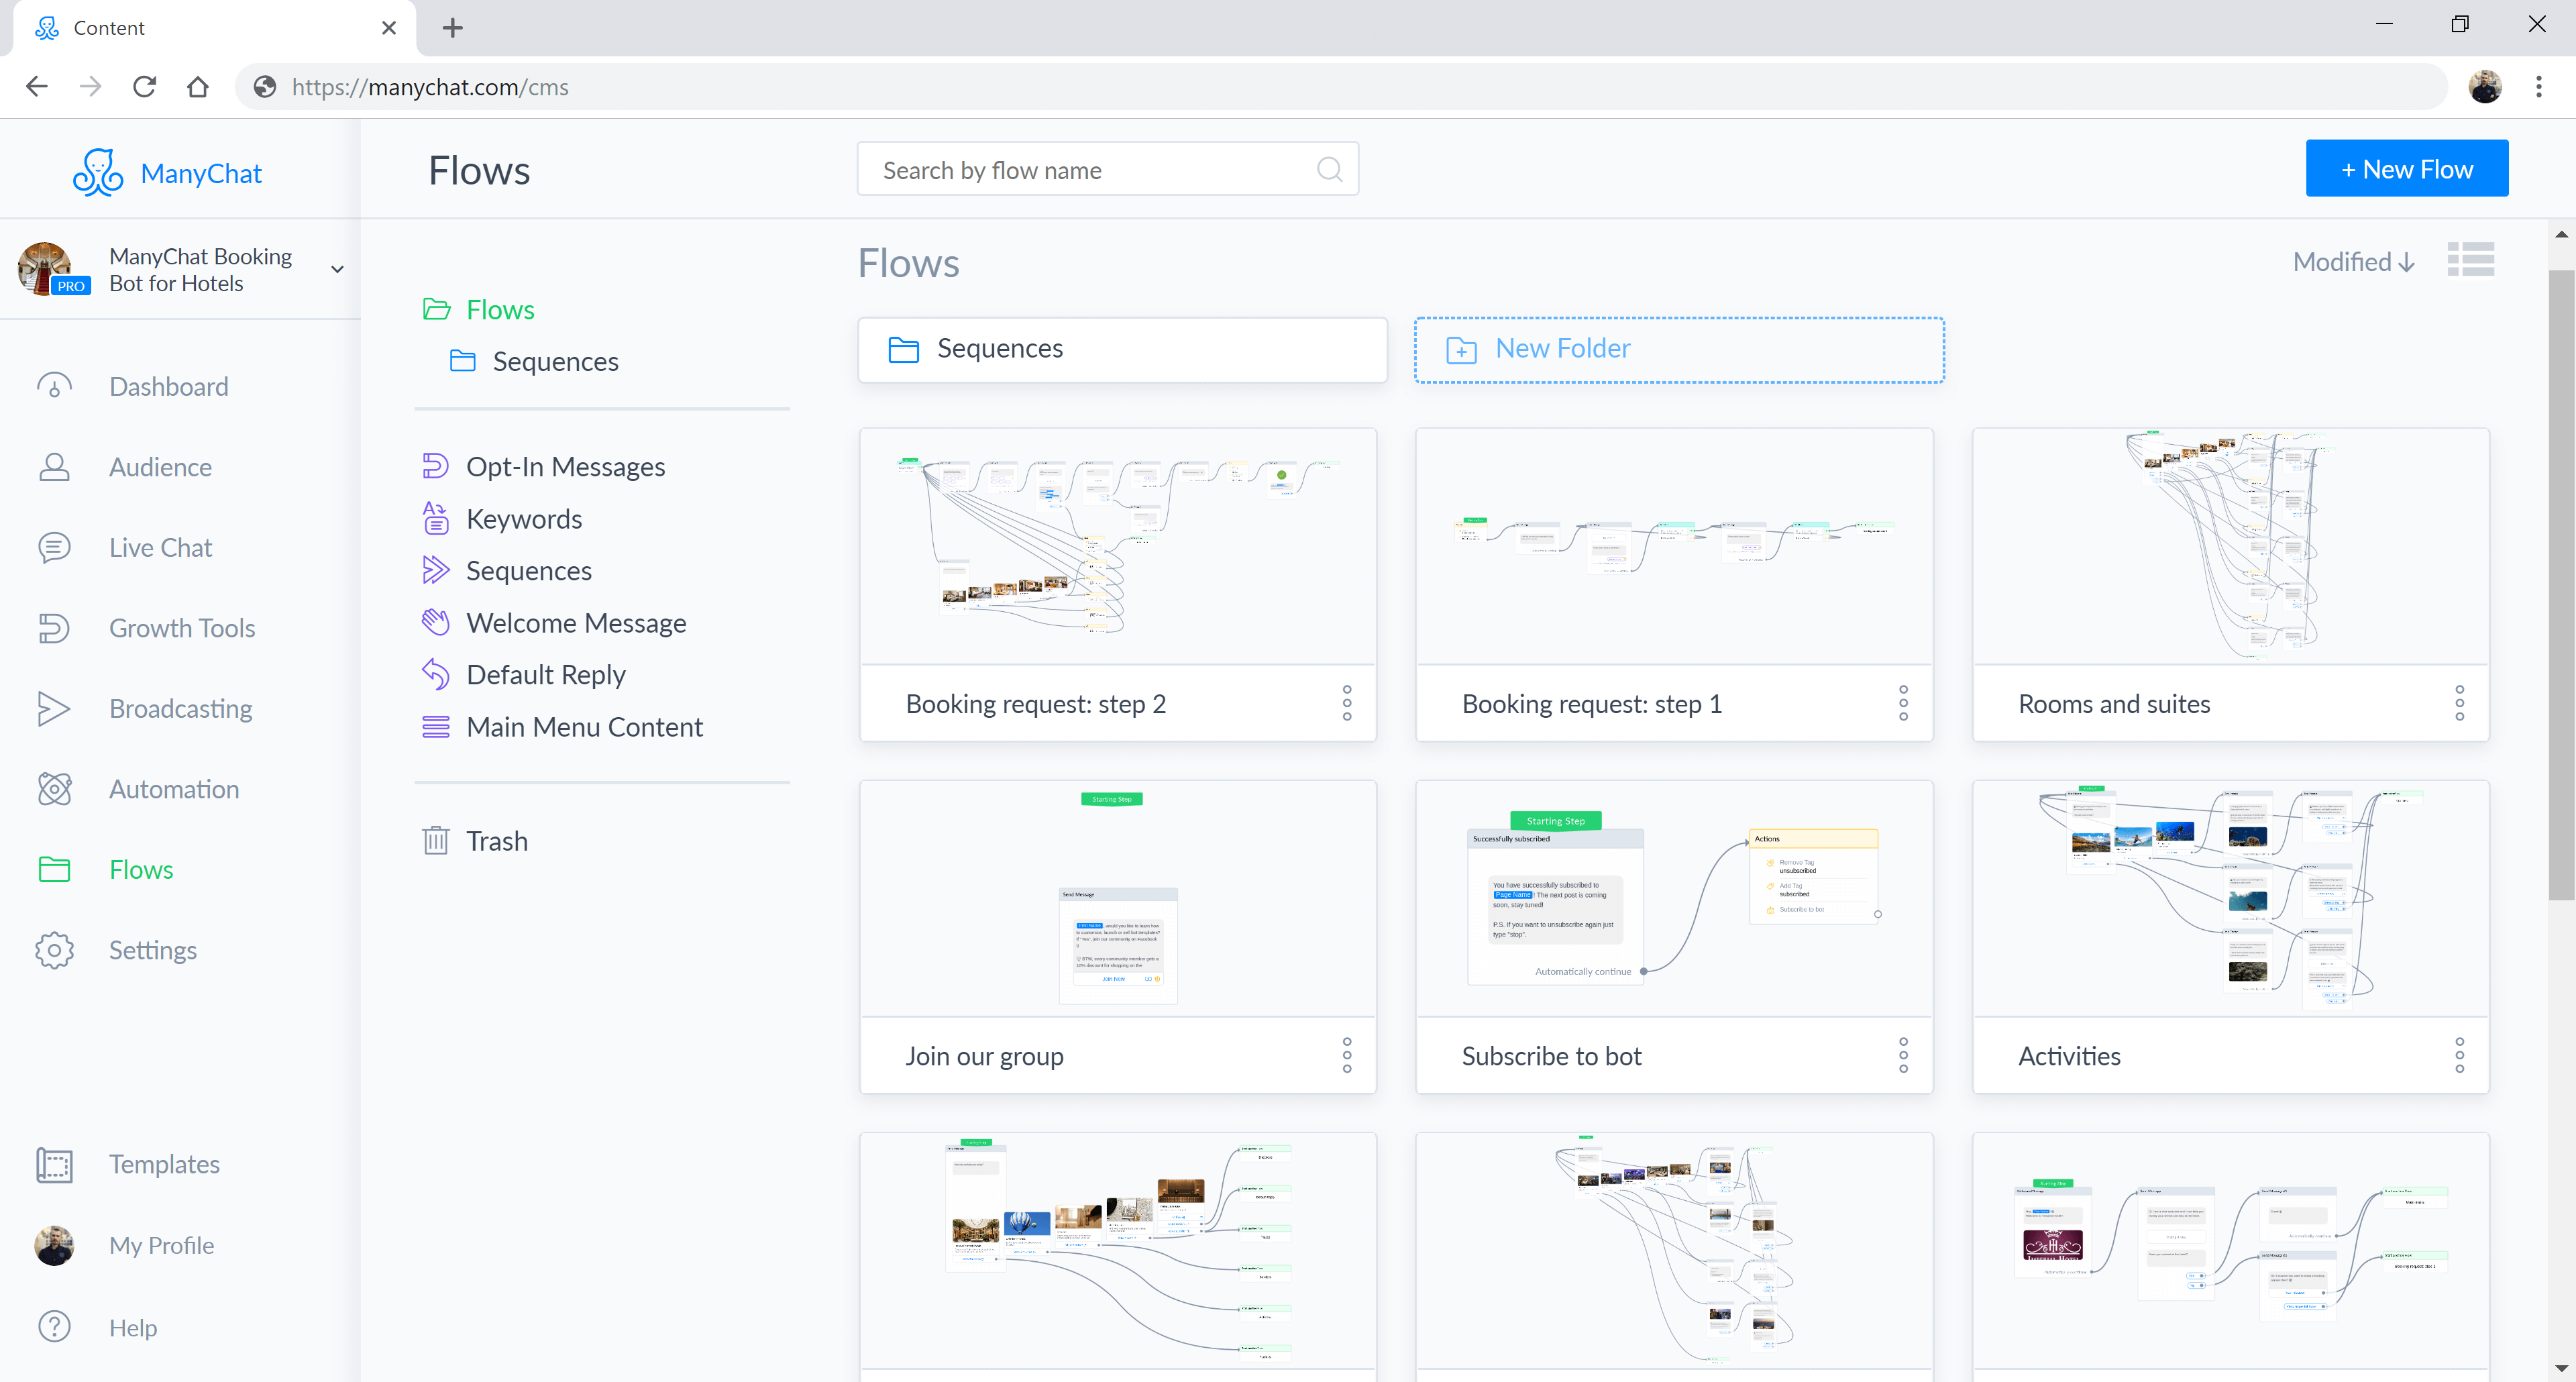
Task: Close the Content browser tab
Action: click(389, 28)
